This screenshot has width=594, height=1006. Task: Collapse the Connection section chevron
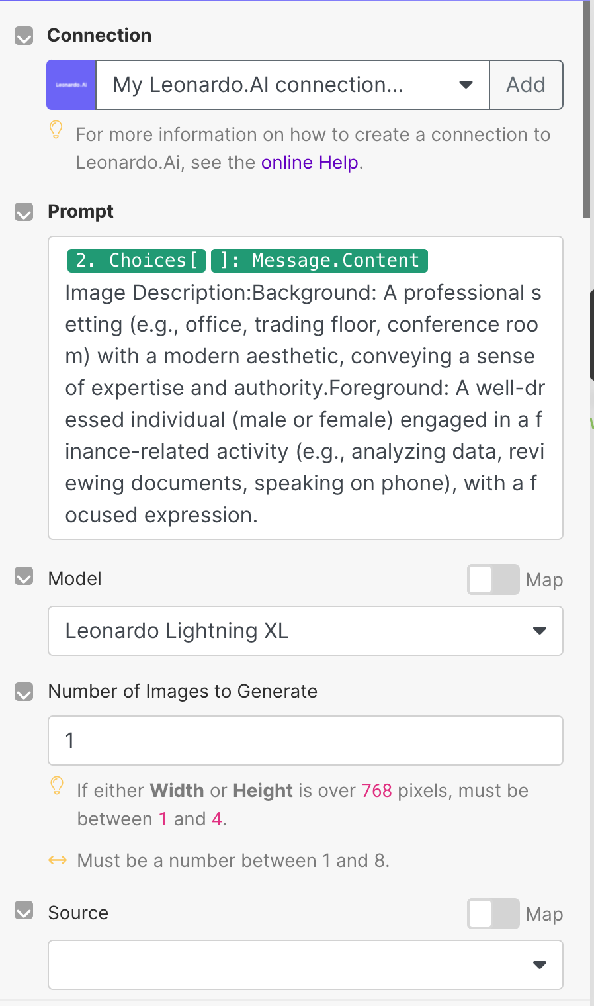coord(24,36)
